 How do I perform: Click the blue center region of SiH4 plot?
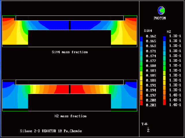pos(52,25)
